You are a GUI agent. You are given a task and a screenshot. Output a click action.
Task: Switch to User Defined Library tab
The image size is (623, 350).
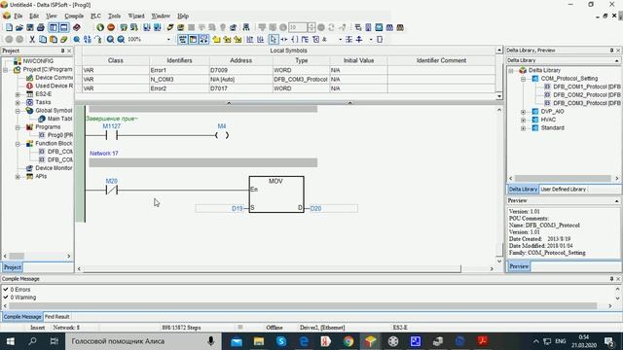(x=563, y=190)
